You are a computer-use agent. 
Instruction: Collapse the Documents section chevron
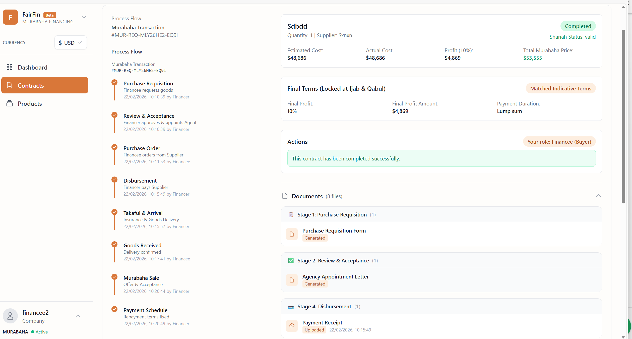click(598, 196)
